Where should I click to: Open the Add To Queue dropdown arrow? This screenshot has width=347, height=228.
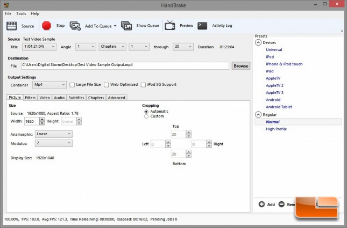(x=115, y=26)
